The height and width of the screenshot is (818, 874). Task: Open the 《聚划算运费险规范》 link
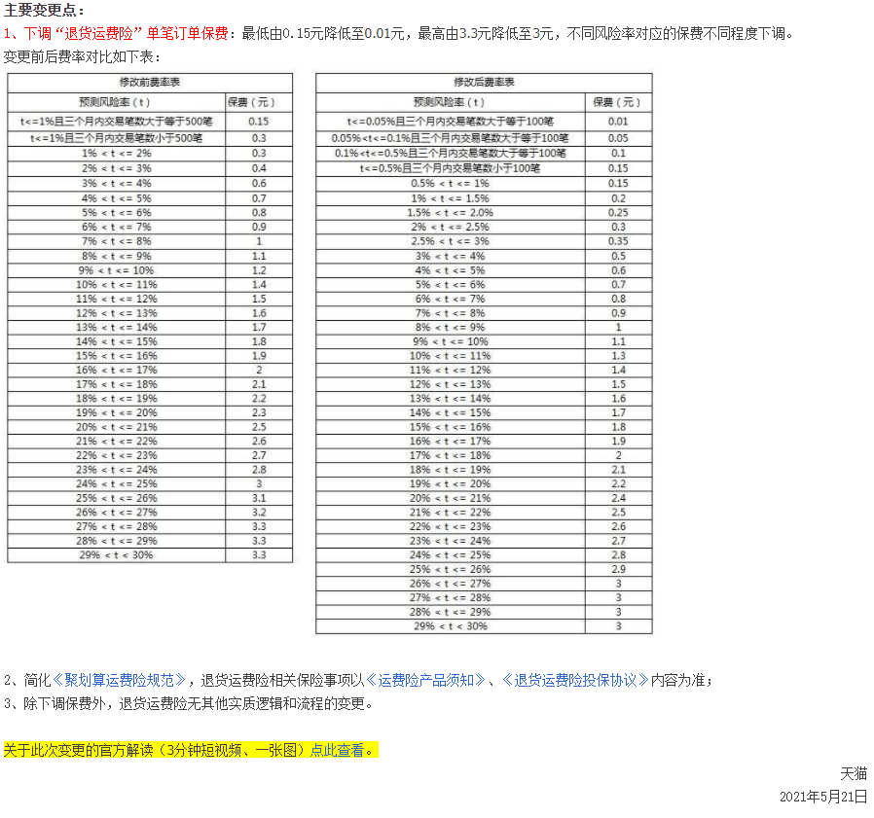(x=119, y=680)
